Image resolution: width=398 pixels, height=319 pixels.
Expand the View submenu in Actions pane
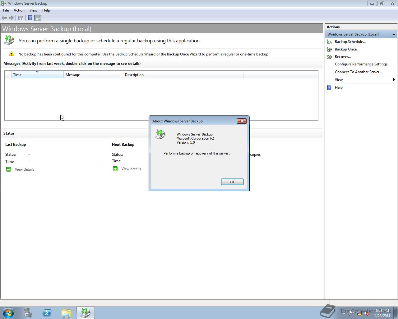[x=361, y=80]
